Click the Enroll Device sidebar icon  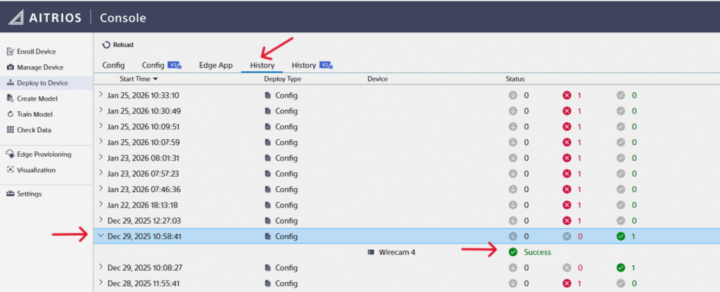tap(10, 51)
